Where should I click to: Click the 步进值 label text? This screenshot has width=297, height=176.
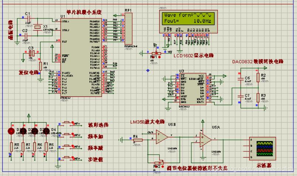point(96,159)
